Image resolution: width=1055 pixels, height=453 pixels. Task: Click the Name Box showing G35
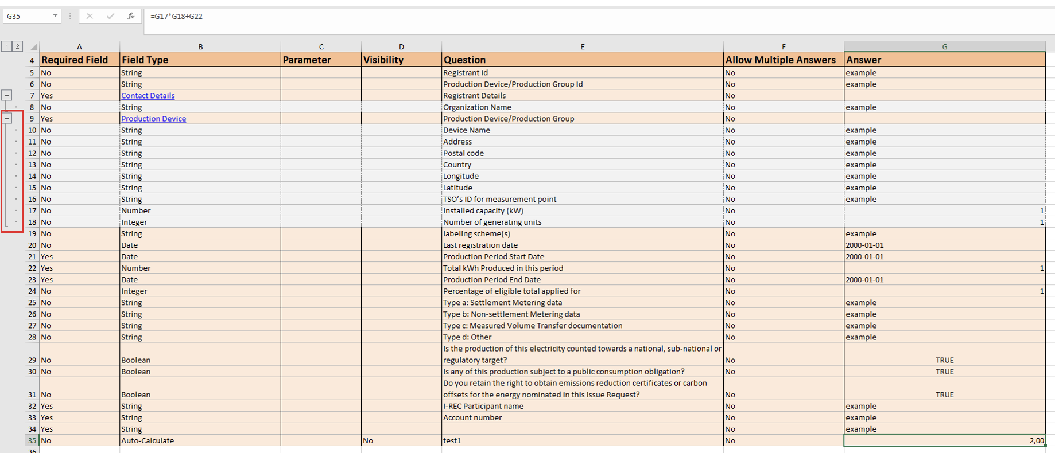[x=27, y=16]
